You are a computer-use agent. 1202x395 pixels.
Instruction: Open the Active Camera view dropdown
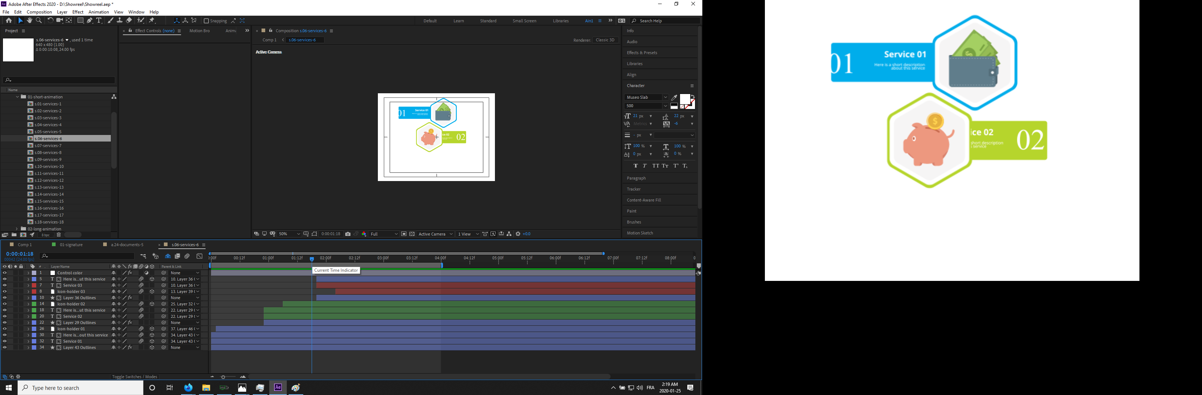coord(435,234)
